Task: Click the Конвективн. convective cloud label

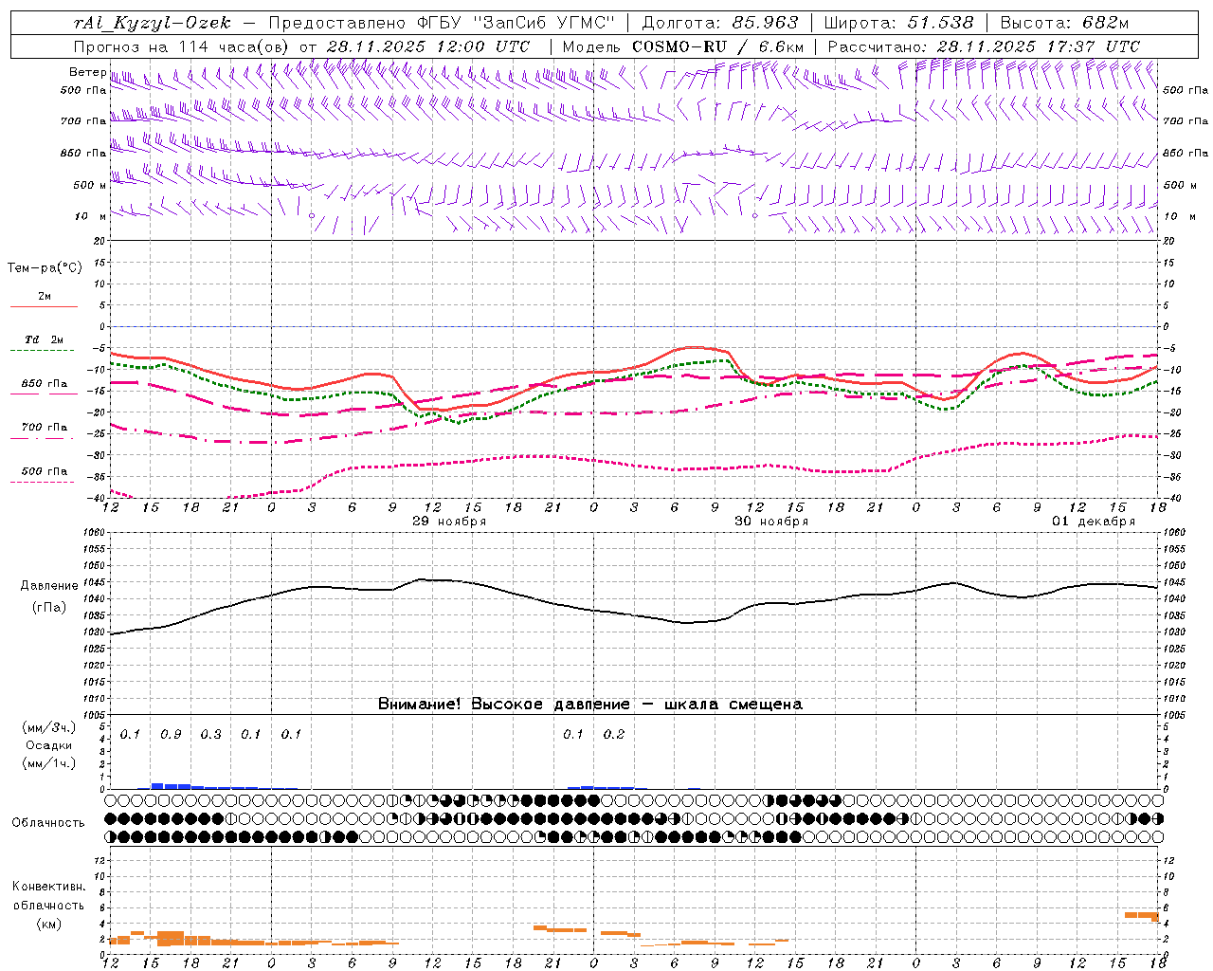Action: coord(49,886)
